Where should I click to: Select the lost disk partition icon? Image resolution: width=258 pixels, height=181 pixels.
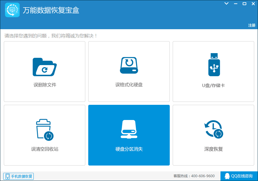pos(129,129)
